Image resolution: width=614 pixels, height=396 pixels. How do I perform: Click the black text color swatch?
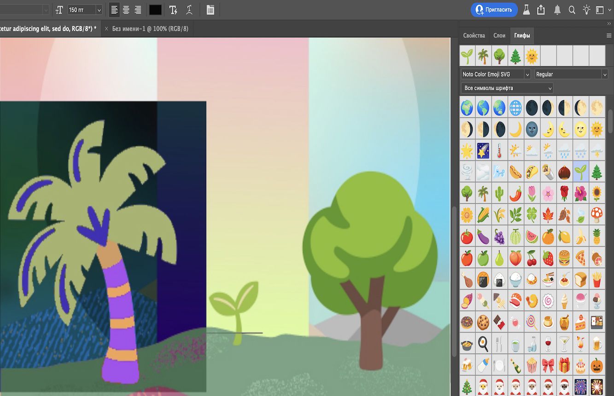[155, 10]
